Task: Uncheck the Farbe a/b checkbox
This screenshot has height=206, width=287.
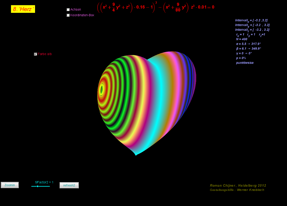Action: [35, 54]
